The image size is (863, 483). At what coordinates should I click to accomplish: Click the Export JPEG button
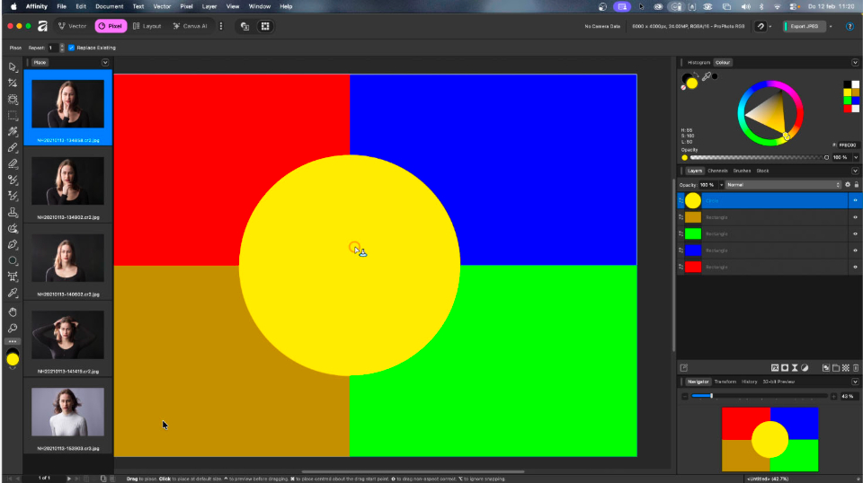point(805,27)
